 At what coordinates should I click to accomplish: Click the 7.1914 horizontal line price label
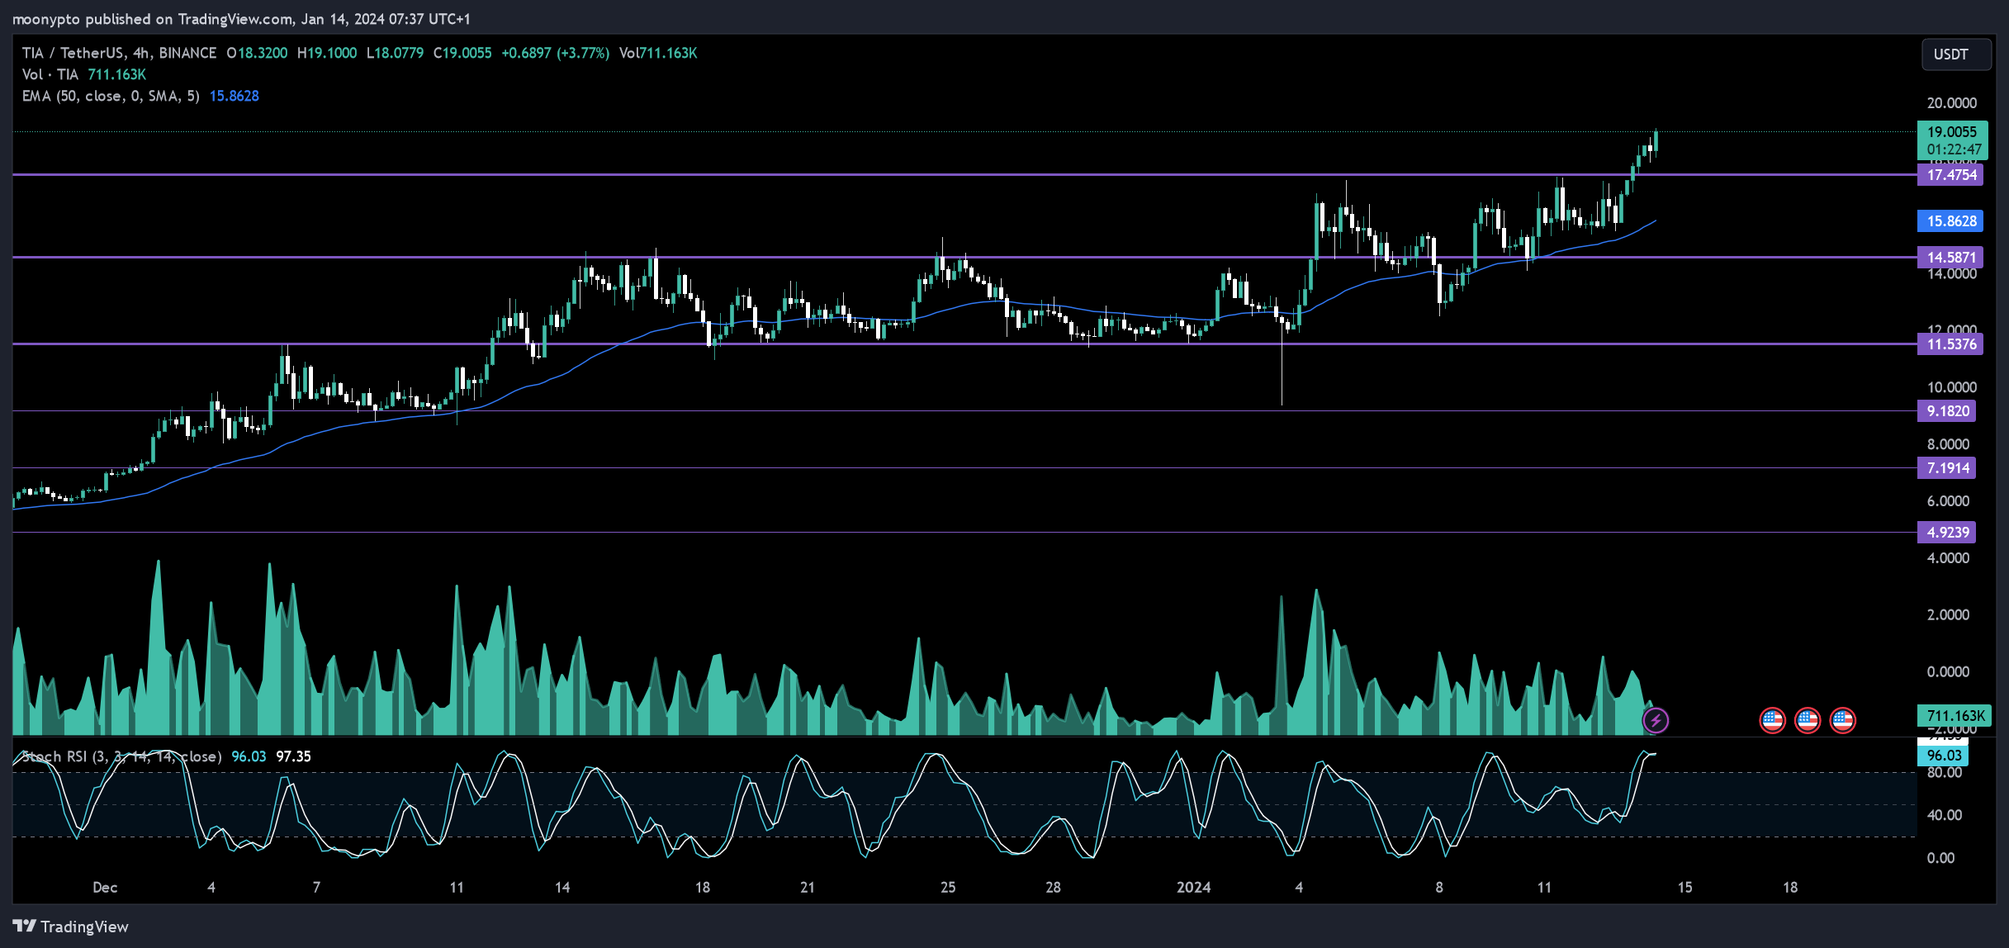pyautogui.click(x=1948, y=468)
